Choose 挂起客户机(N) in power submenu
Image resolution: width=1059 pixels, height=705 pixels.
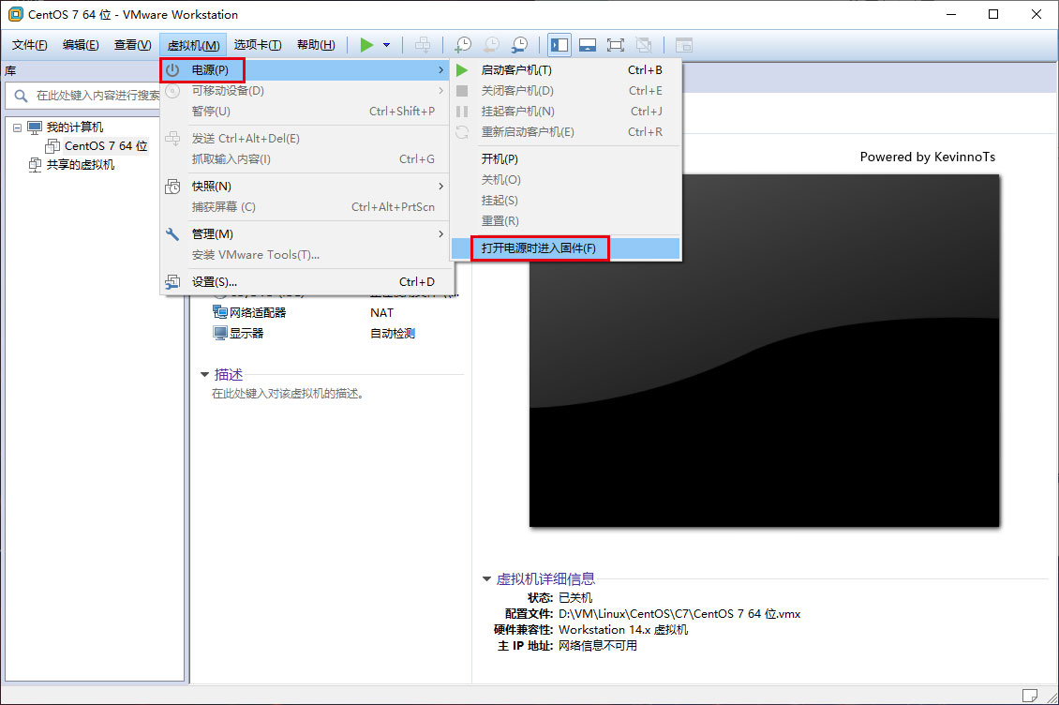point(565,111)
